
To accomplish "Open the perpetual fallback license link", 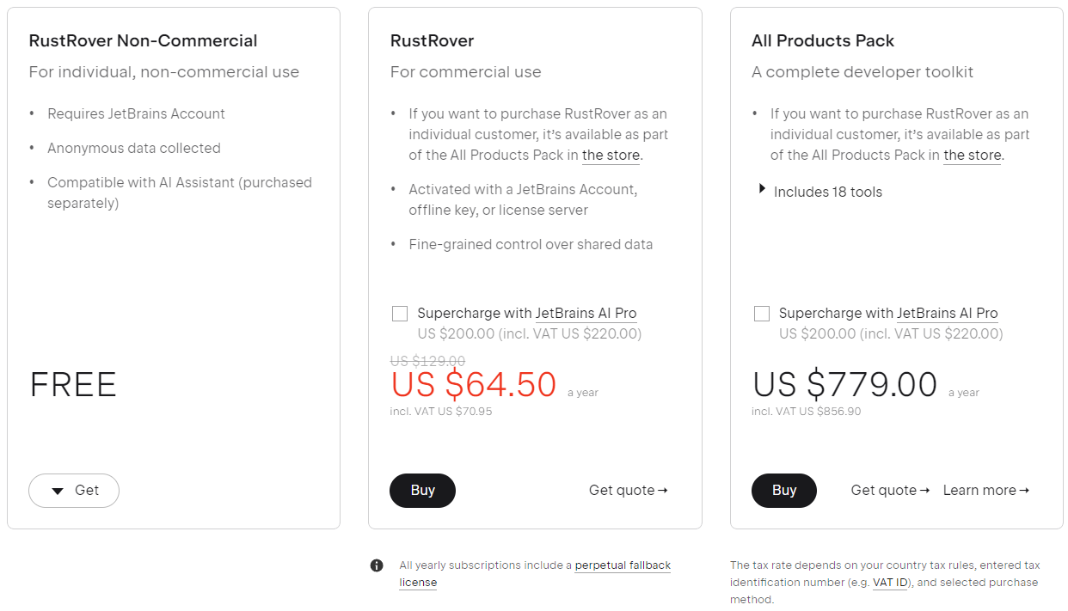I will coord(623,565).
